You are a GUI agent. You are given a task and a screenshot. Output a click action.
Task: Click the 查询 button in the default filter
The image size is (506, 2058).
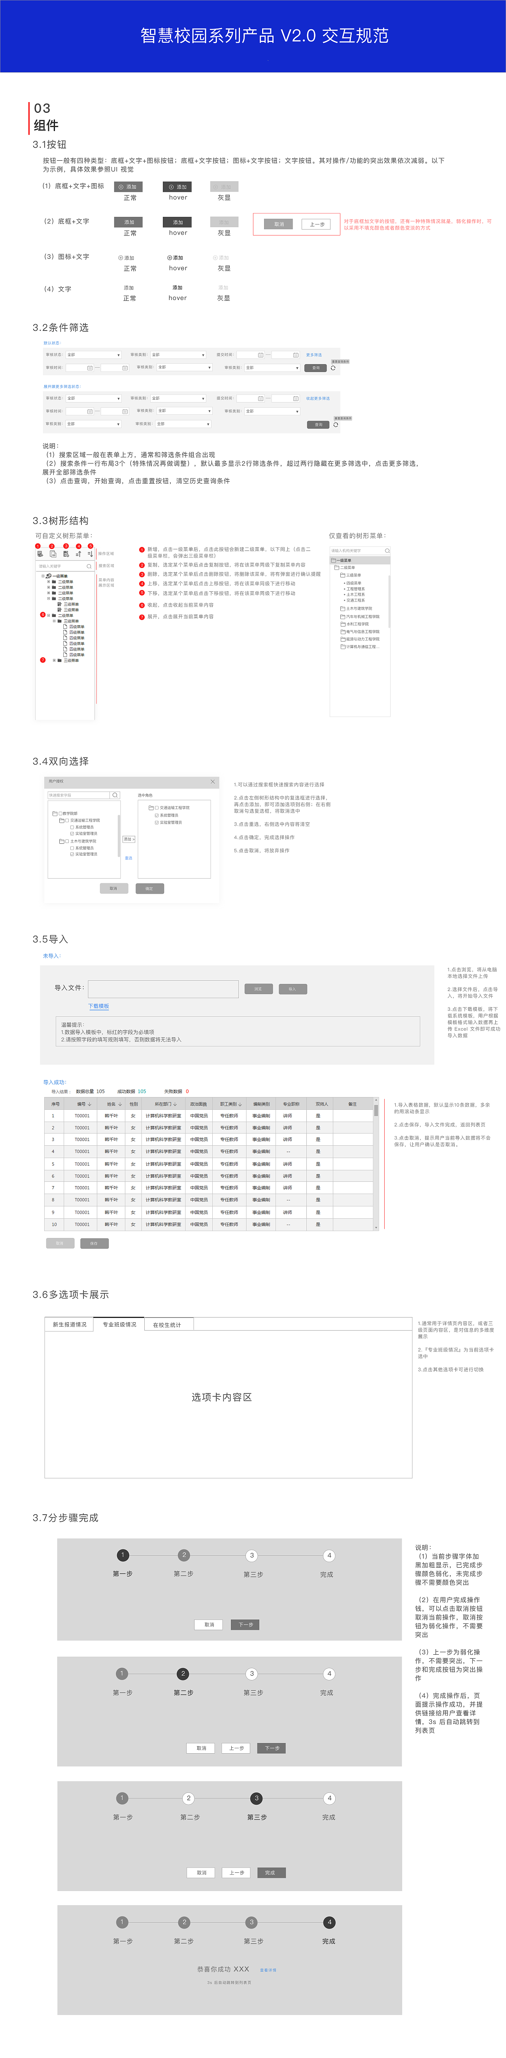click(316, 368)
